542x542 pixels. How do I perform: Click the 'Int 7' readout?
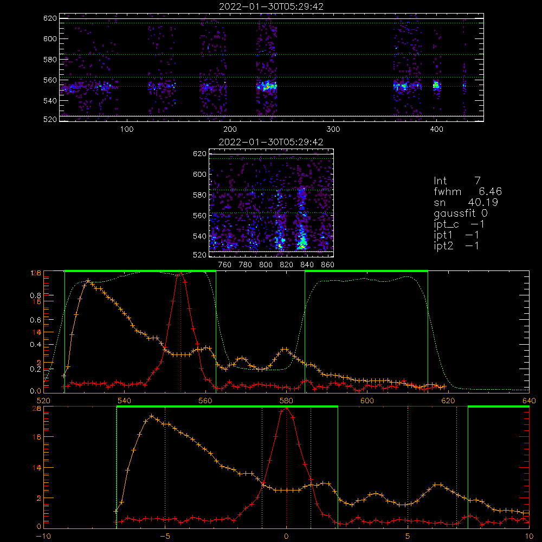pyautogui.click(x=457, y=181)
